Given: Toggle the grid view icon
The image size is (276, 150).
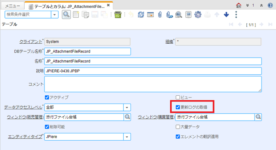Looking at the screenshot, I should 150,14.
